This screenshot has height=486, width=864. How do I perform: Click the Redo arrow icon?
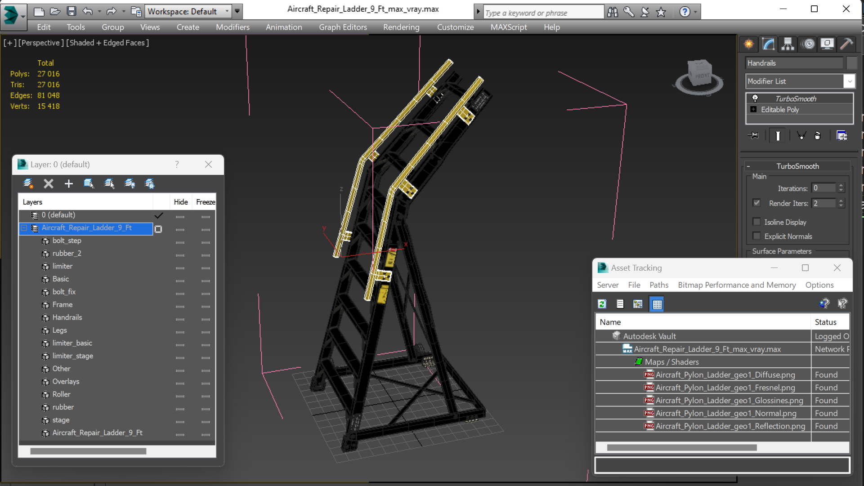(x=111, y=11)
